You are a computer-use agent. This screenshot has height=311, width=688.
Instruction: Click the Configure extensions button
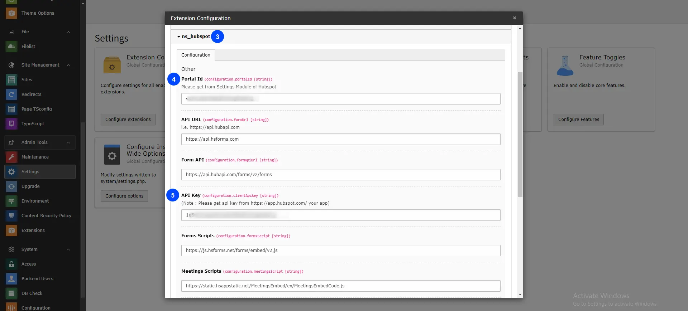point(128,120)
